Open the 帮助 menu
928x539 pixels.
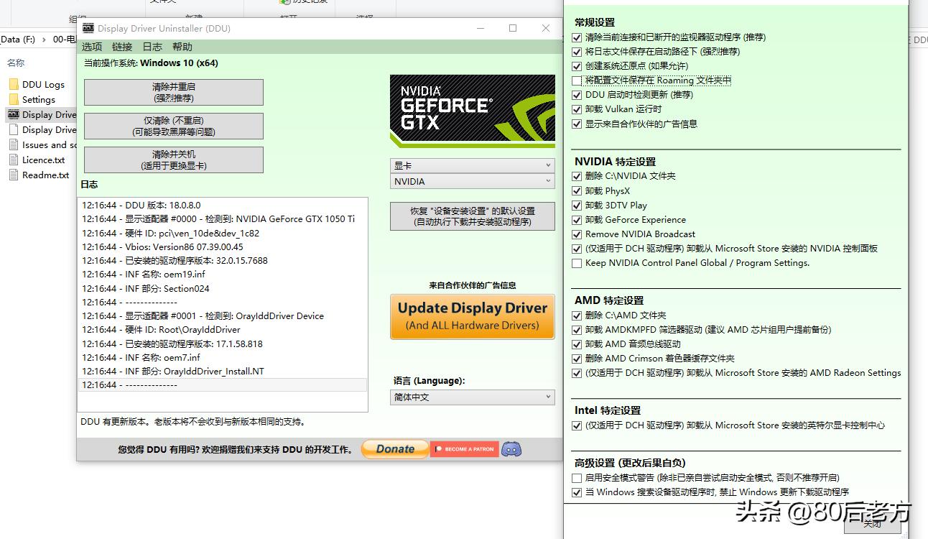point(182,47)
